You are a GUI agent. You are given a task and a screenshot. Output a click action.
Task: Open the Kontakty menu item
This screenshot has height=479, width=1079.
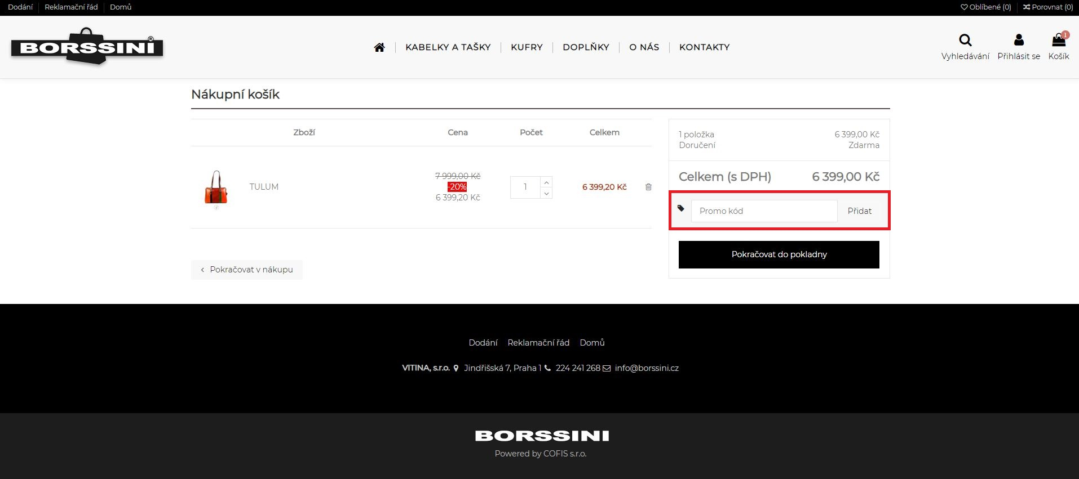coord(705,47)
